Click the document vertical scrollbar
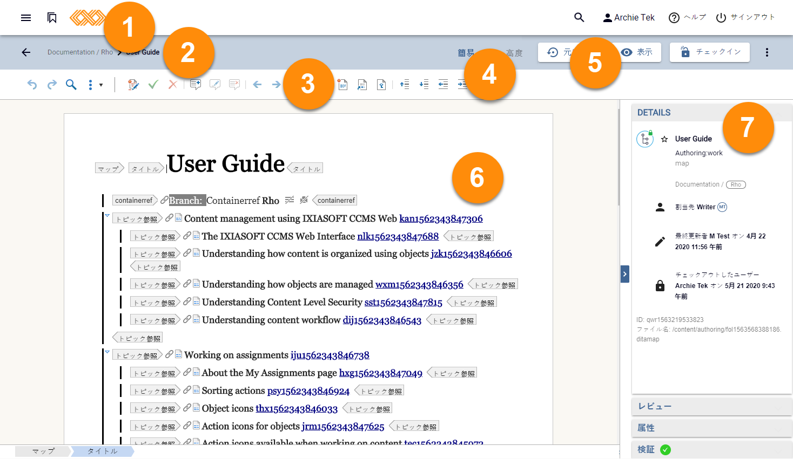793x459 pixels. point(619,156)
